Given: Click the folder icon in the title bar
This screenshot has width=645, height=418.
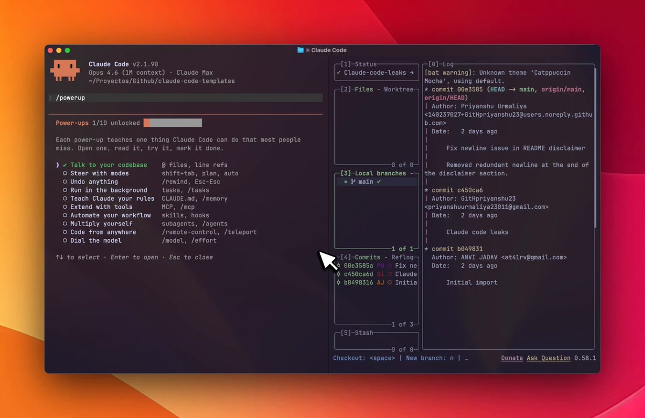Looking at the screenshot, I should pyautogui.click(x=300, y=50).
